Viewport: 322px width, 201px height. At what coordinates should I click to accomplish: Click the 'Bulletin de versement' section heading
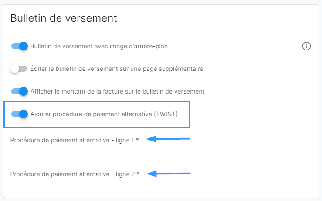tap(64, 18)
